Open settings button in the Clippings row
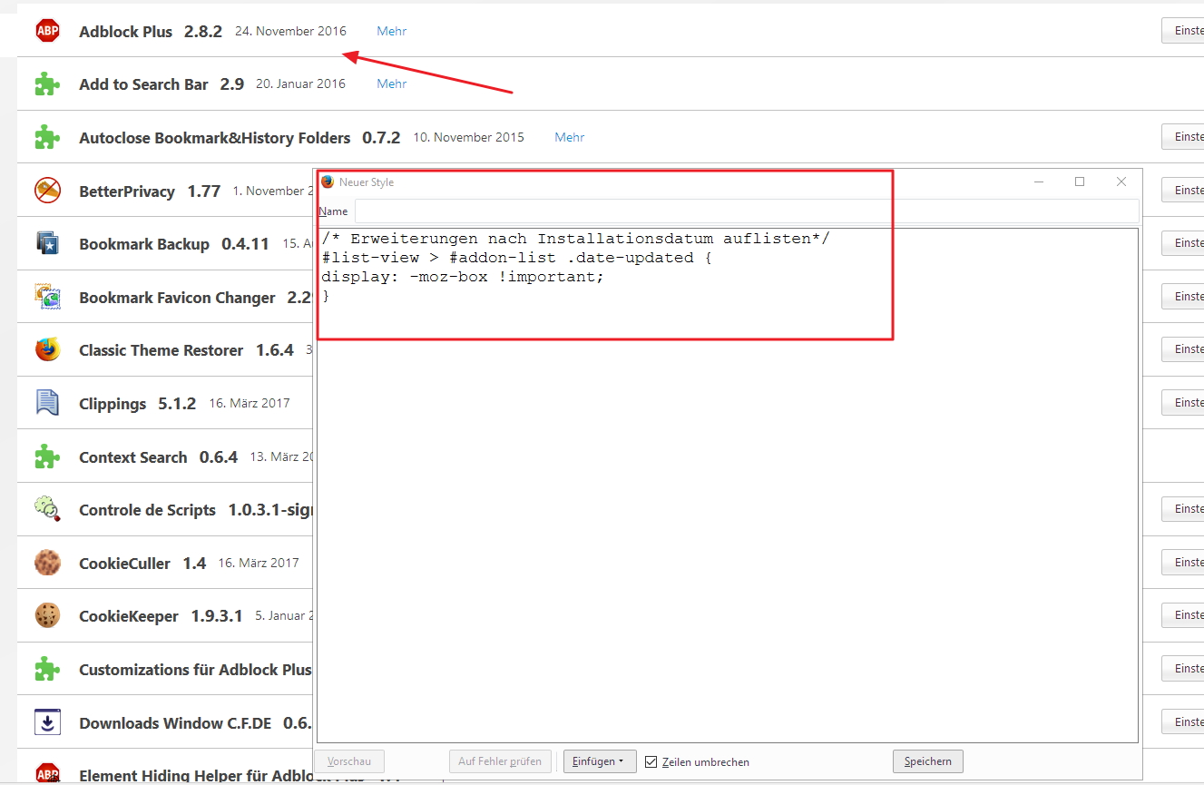1204x785 pixels. pyautogui.click(x=1183, y=403)
